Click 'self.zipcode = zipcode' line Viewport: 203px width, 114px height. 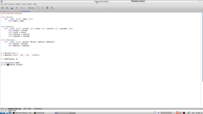(x=19, y=36)
